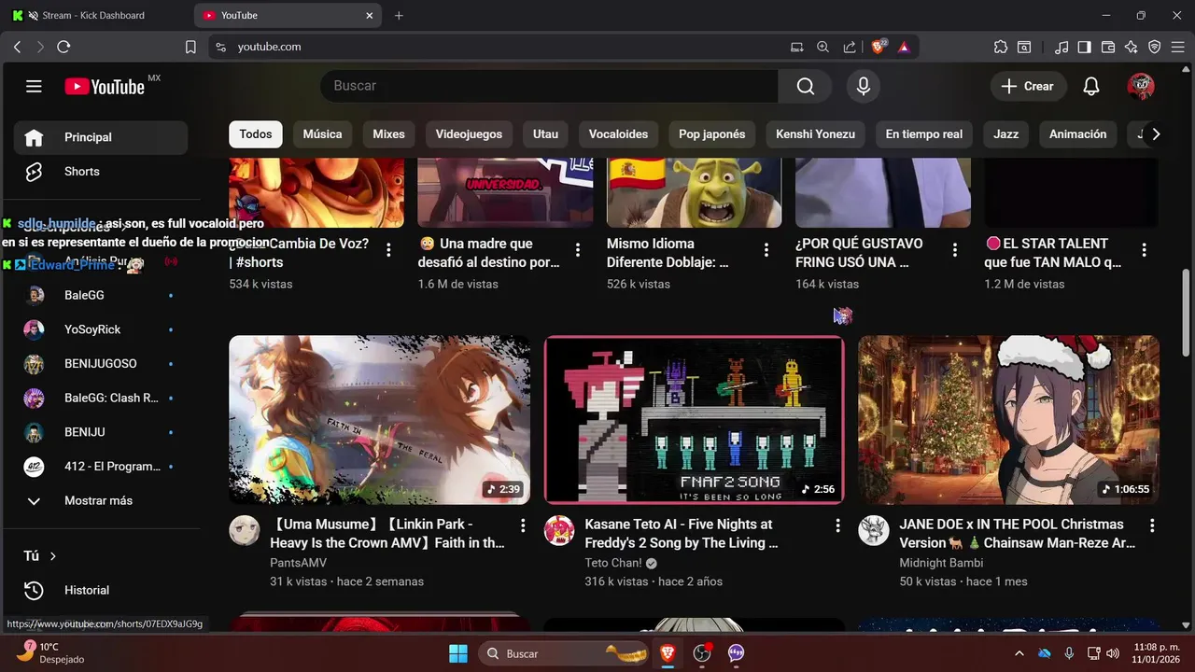Viewport: 1195px width, 672px height.
Task: Open weather widget 10°C Despejado
Action: tap(51, 653)
